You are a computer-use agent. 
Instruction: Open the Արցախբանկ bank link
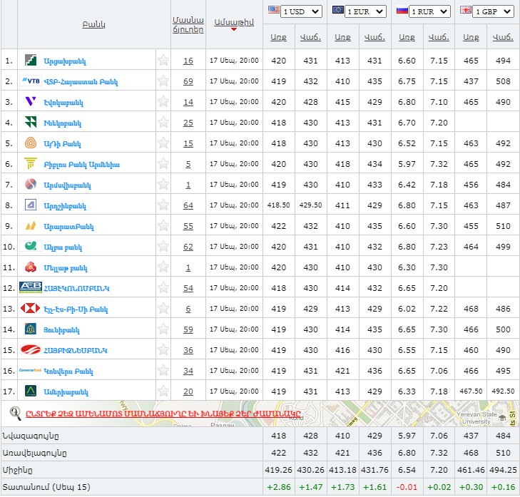pos(65,61)
